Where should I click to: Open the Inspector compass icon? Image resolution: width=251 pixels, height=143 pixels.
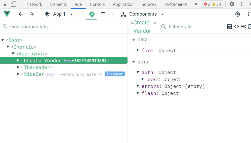92,14
